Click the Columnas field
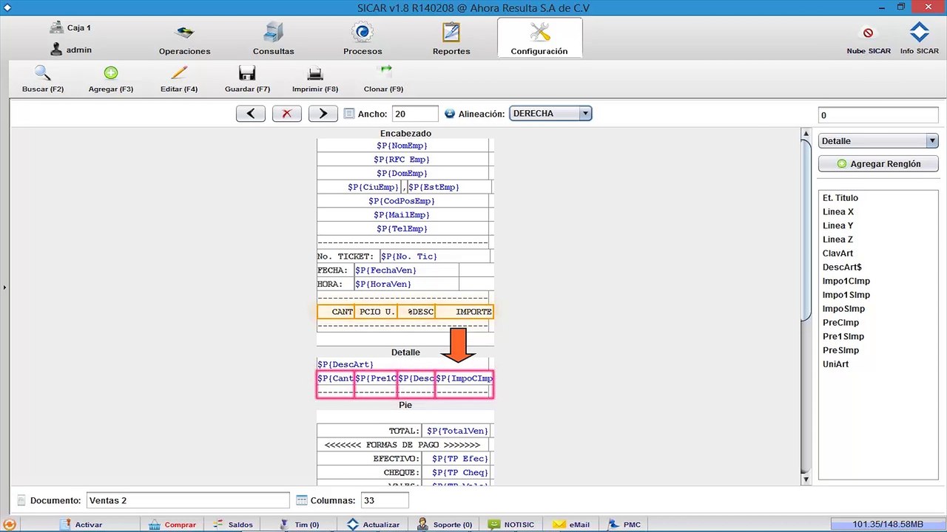 point(385,500)
